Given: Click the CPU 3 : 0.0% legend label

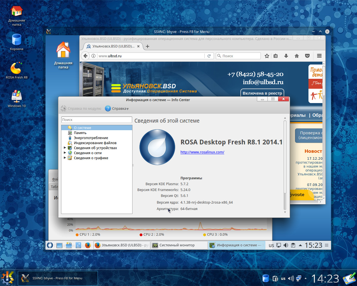Looking at the screenshot, I should [217, 235].
